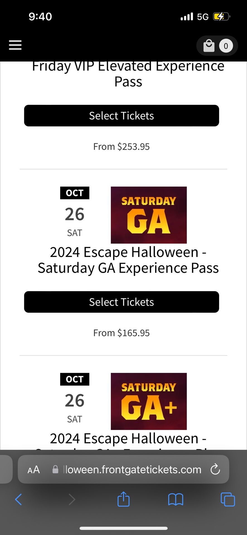Open the hamburger navigation menu
Viewport: 247px width, 535px height.
tap(15, 45)
